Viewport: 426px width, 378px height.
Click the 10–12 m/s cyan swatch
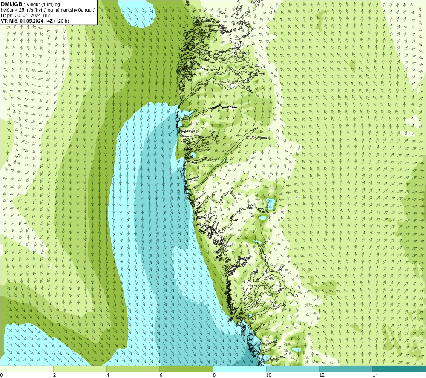293,369
